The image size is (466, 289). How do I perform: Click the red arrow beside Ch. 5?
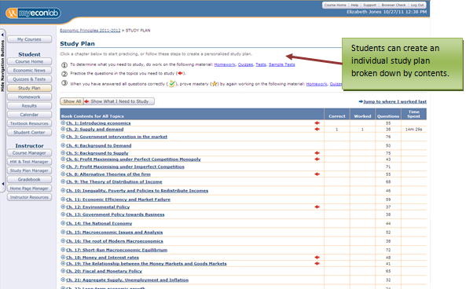coord(317,153)
